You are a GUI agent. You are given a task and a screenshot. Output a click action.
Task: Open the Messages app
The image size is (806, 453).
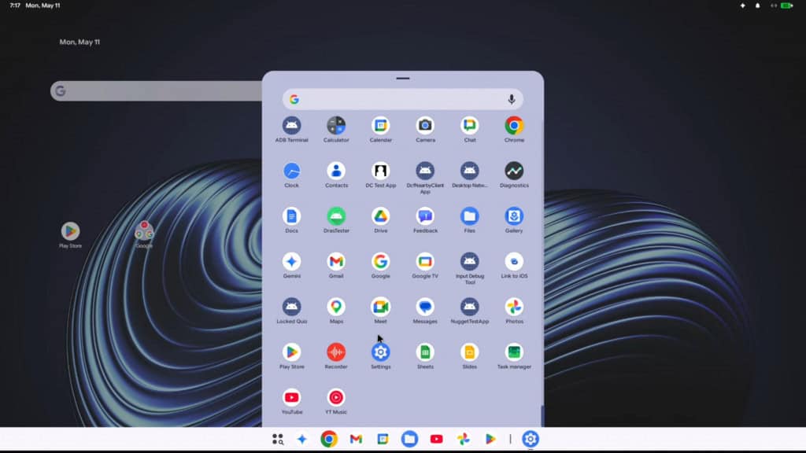[425, 307]
